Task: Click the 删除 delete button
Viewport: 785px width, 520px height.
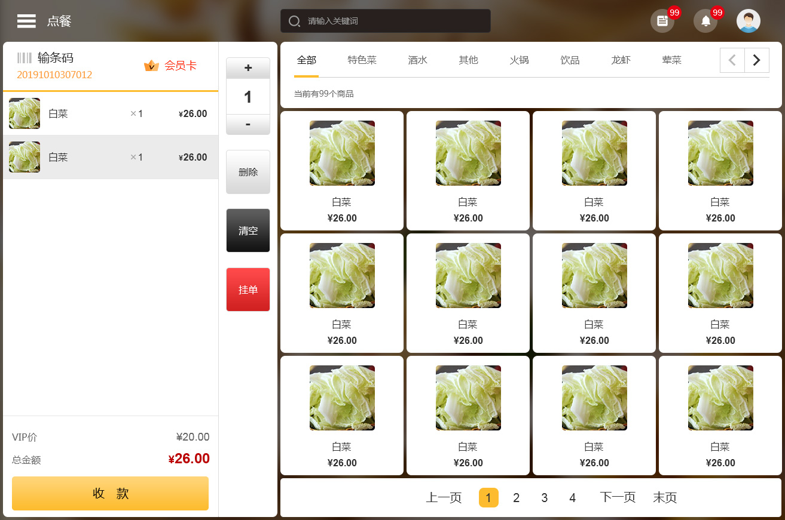Action: tap(248, 172)
